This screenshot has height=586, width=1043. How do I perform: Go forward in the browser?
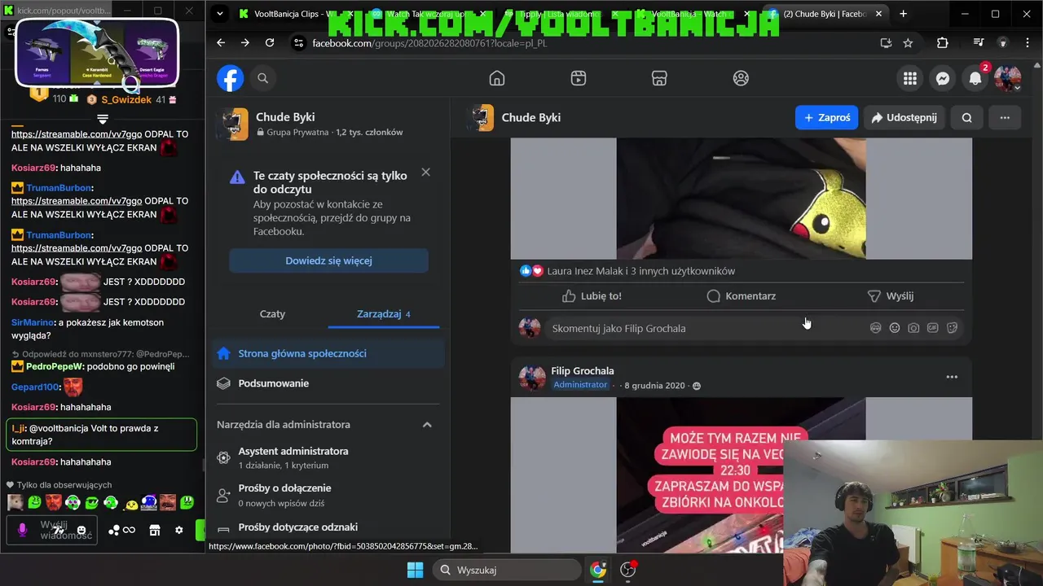point(245,42)
